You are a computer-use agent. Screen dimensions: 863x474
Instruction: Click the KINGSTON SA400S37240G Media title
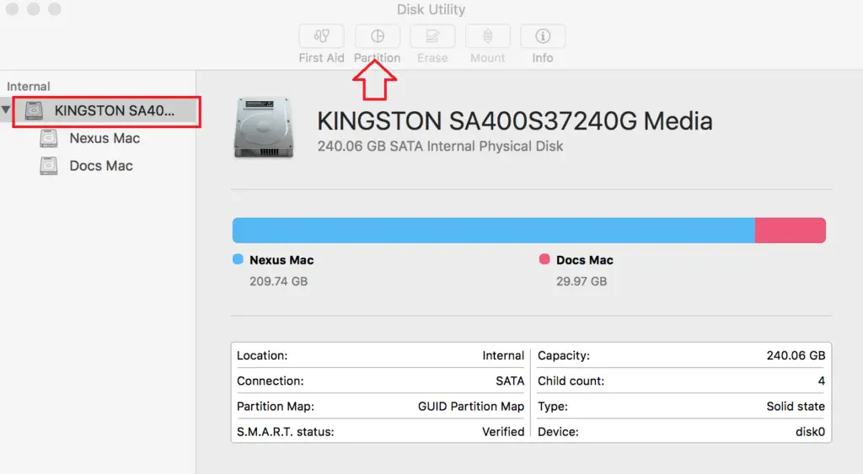(x=515, y=121)
